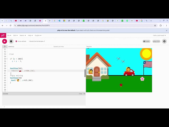This screenshot has height=127, width=169.
Task: Click the "//car" comment on line 53
Action: 12,54
